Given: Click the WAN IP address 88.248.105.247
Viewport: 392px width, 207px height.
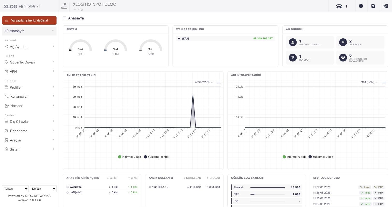Looking at the screenshot, I should point(263,39).
